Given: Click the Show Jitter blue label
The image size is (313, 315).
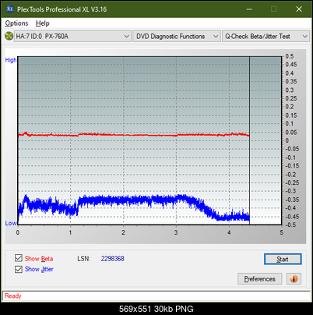Looking at the screenshot, I should click(39, 269).
